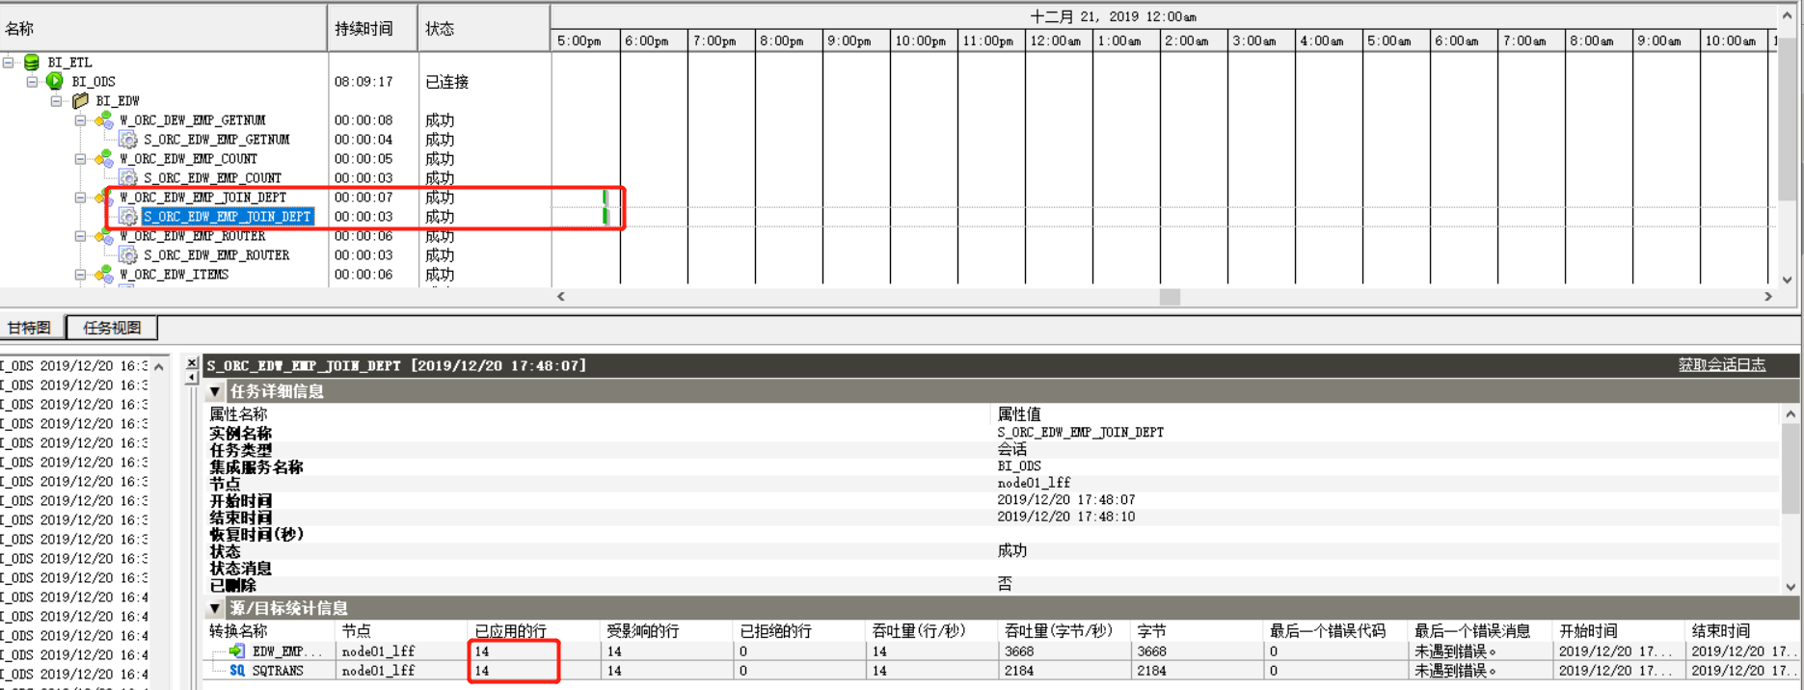Click the S_ORC_EDW_EMP_COUNT session gear icon
Viewport: 1804px width, 690px height.
click(128, 178)
